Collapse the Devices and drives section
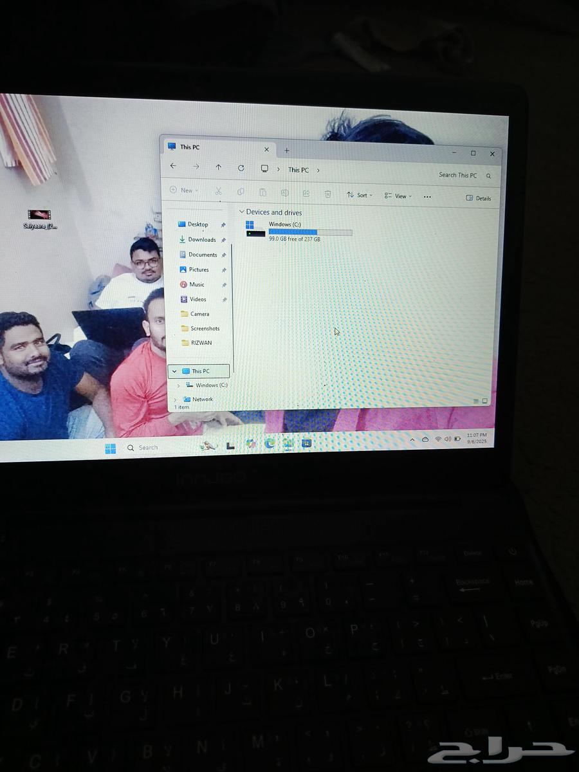The width and height of the screenshot is (579, 772). 243,212
